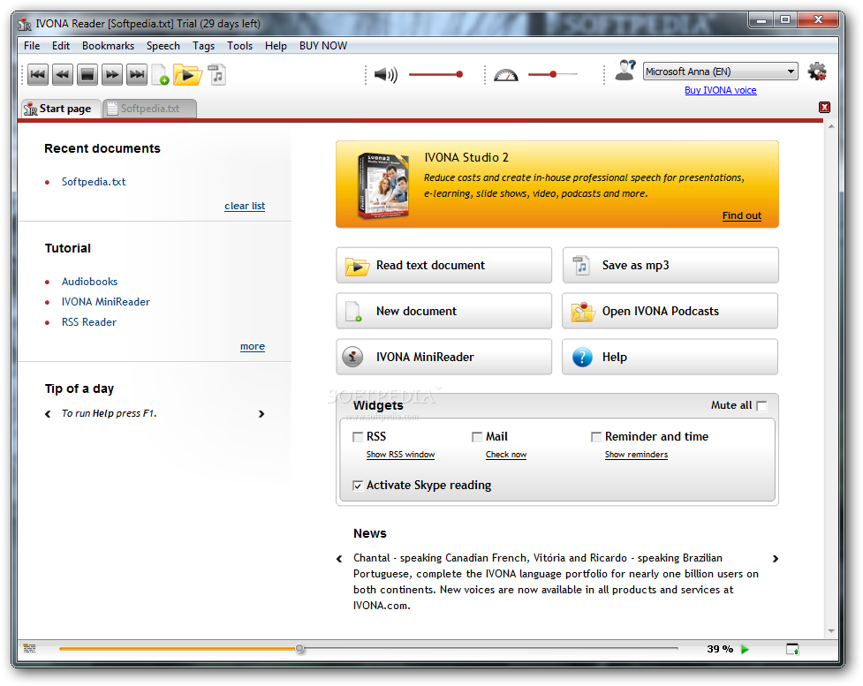
Task: Enable the Mail widget checkbox
Action: 477,437
